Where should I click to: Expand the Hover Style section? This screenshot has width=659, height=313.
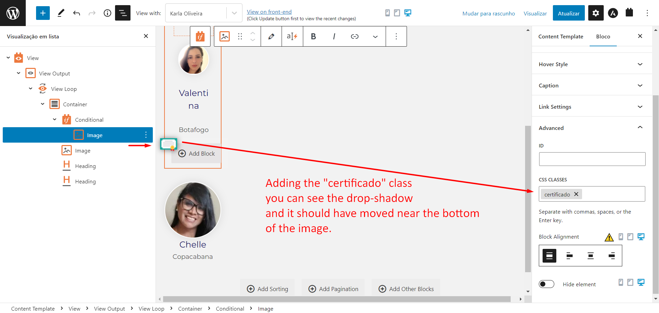(x=592, y=64)
